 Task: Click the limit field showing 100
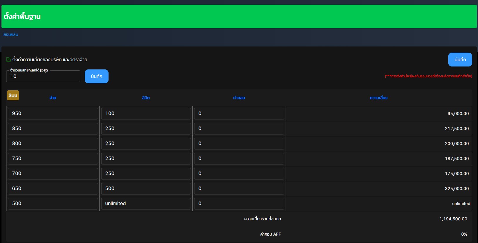point(146,114)
